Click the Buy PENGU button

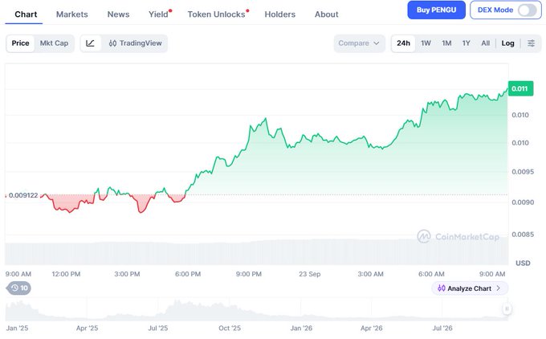tap(436, 10)
